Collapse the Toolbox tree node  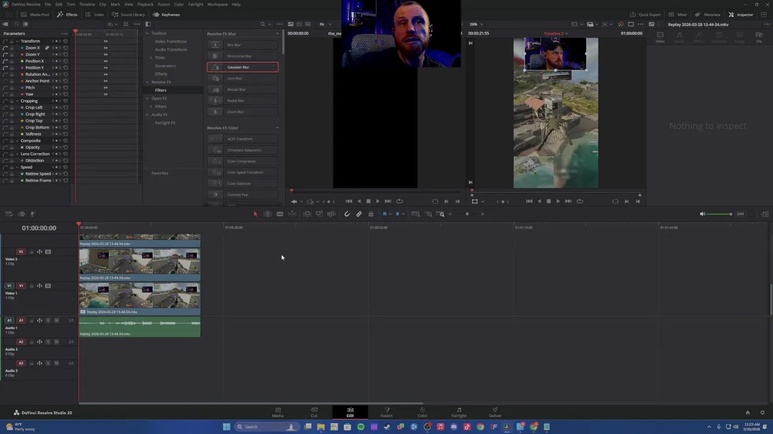point(147,33)
